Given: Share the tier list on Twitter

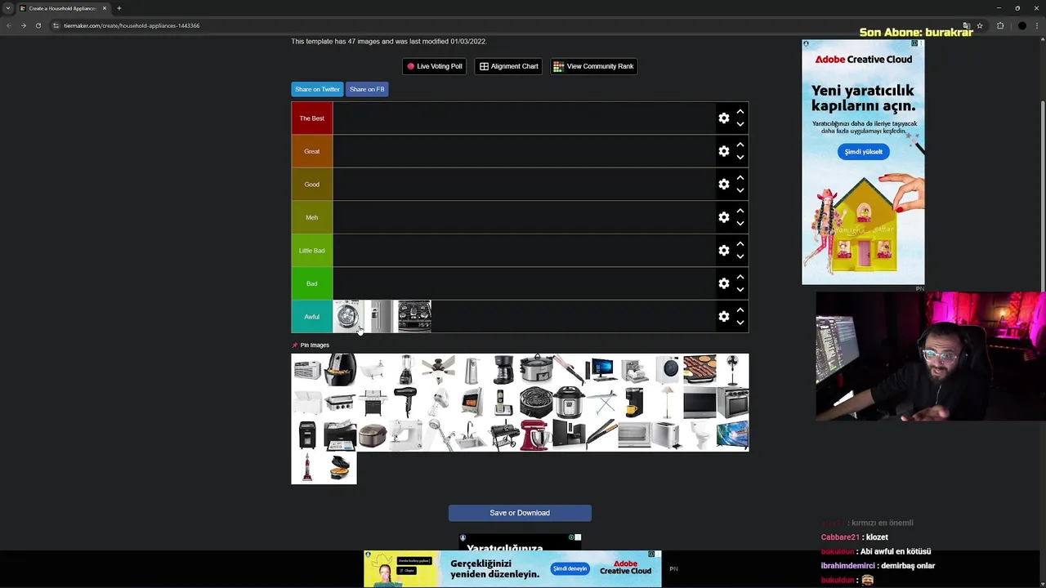Looking at the screenshot, I should tap(317, 89).
